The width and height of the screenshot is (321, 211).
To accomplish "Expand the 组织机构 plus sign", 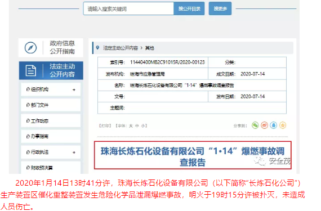I will tap(74, 90).
